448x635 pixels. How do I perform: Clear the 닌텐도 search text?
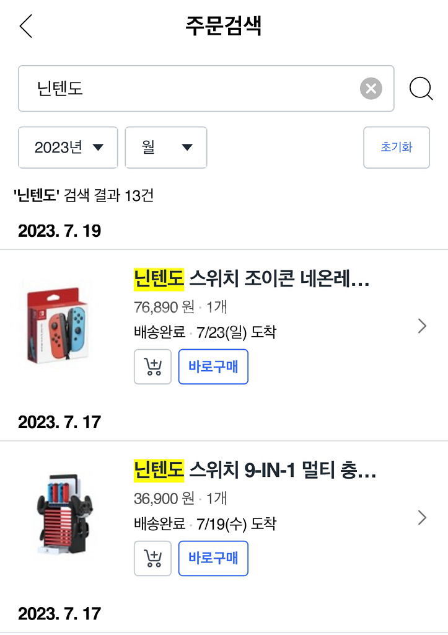pos(371,89)
